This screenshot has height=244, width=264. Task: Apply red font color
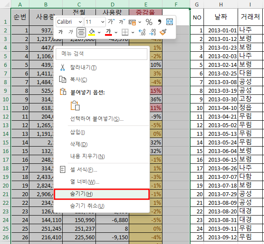[x=108, y=32]
